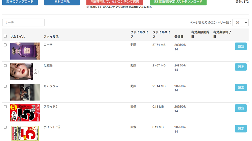Screen dimensions: 252x141
Task: Check the スライド2 row checkbox
Action: click(5, 107)
